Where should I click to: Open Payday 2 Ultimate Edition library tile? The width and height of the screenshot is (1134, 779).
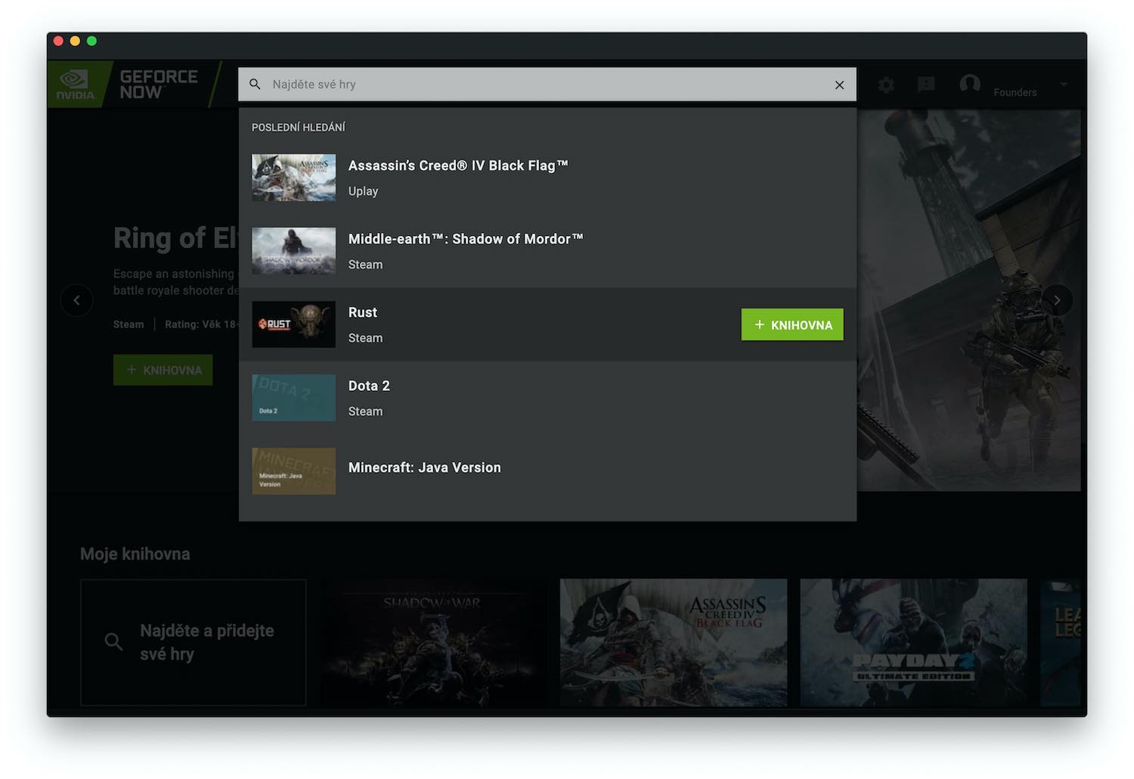point(913,642)
